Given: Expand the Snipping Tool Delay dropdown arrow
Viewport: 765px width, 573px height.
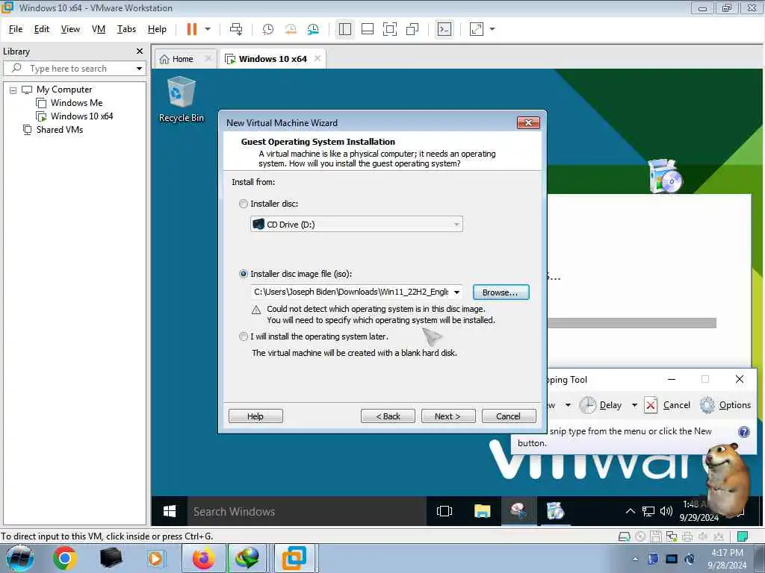Looking at the screenshot, I should point(634,405).
